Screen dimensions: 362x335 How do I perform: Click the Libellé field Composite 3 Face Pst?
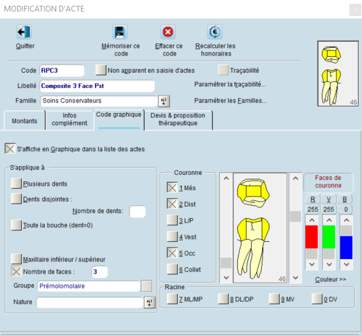point(98,86)
